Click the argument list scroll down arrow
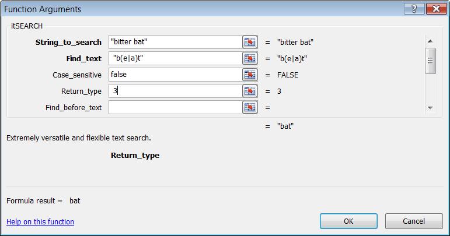 click(430, 108)
